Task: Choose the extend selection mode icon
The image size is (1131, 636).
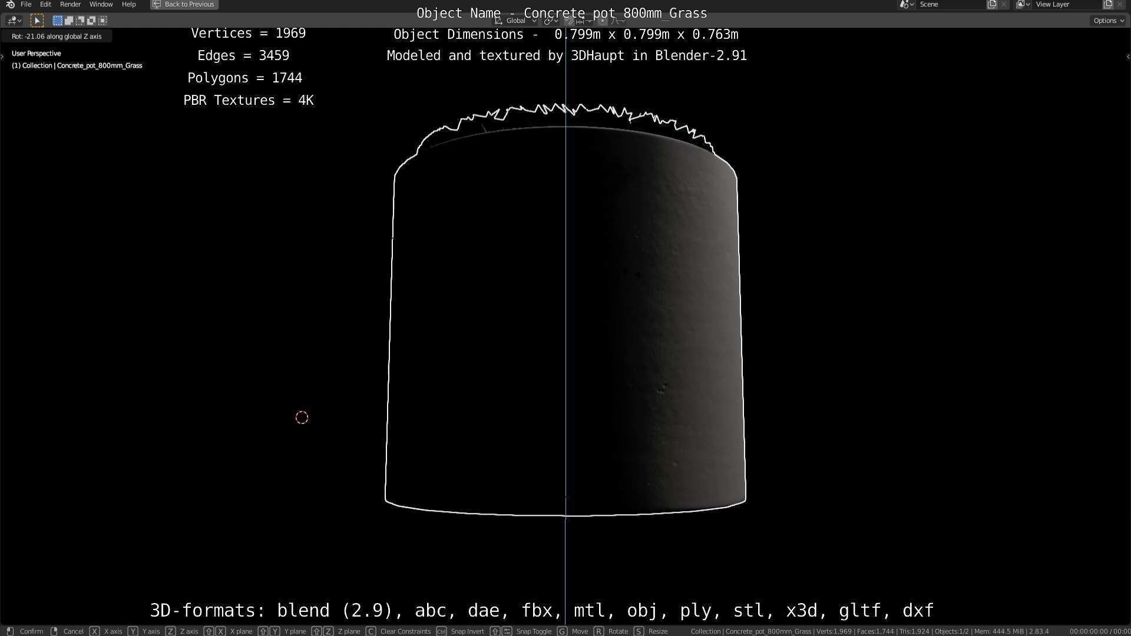Action: tap(69, 21)
